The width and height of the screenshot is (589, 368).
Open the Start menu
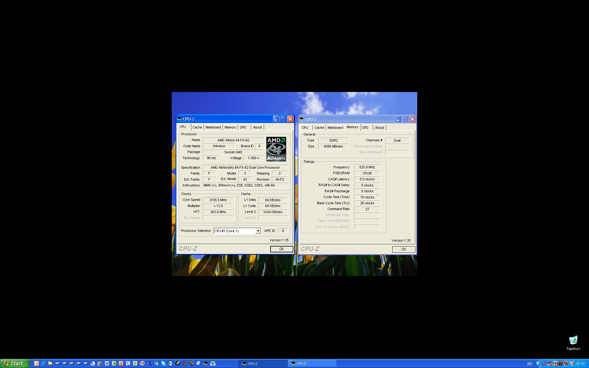point(15,363)
